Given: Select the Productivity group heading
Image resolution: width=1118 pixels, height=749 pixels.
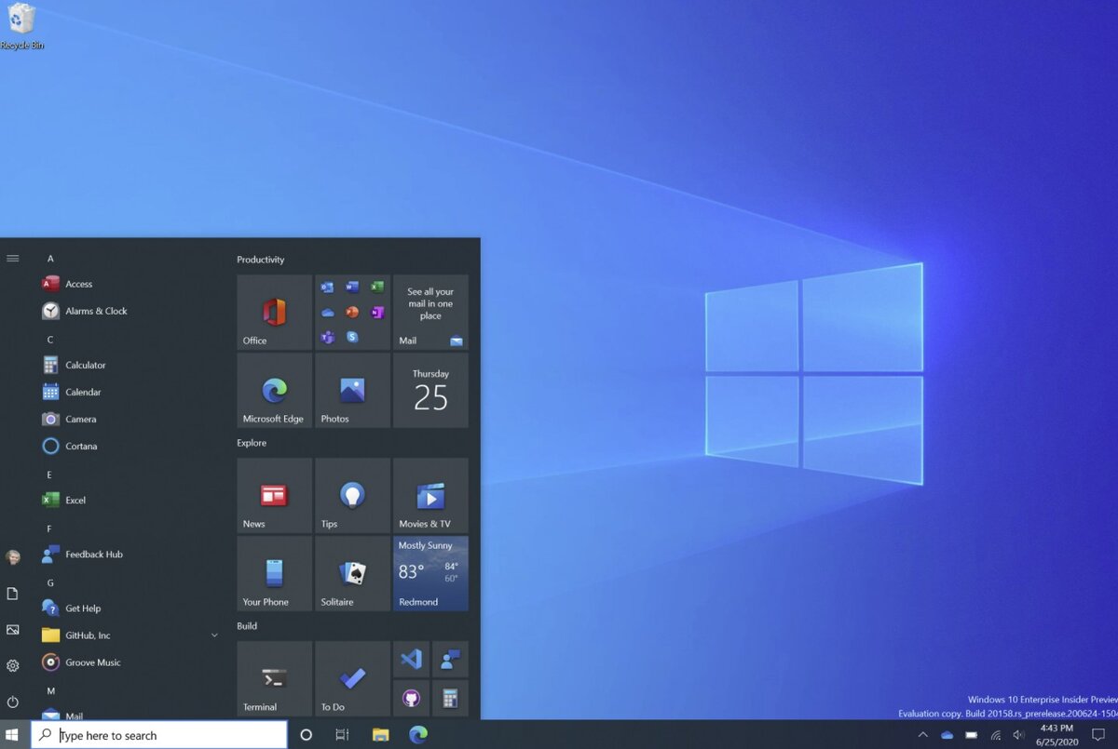Looking at the screenshot, I should (x=261, y=260).
